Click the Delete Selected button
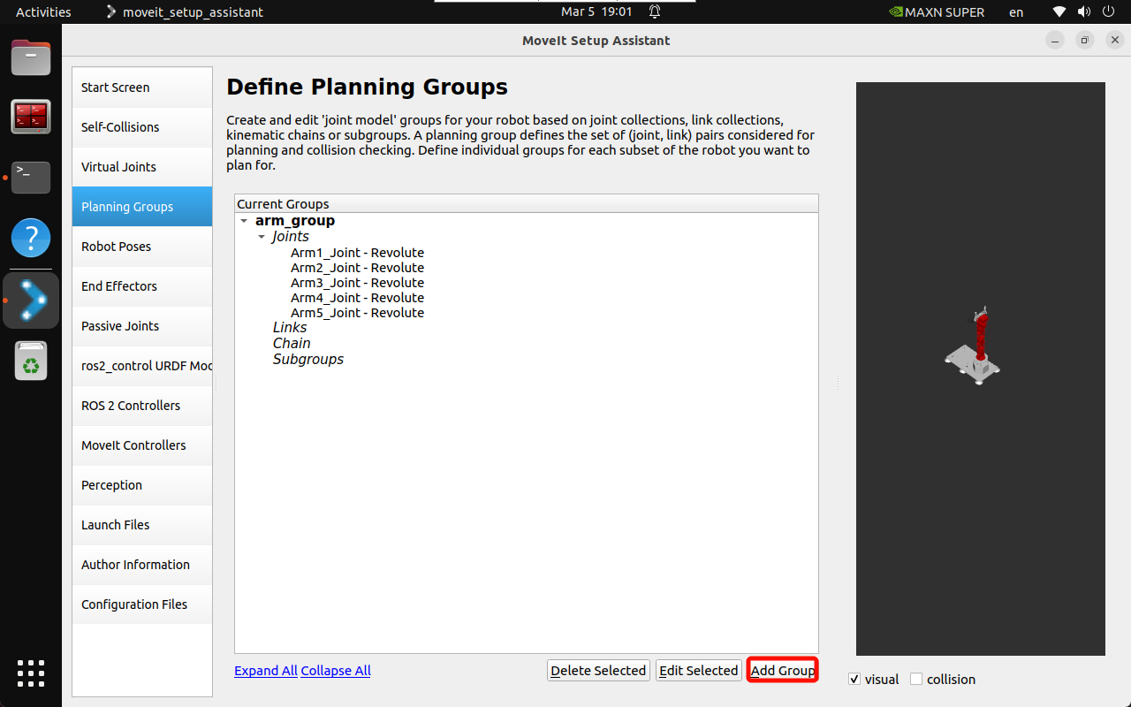 (598, 671)
